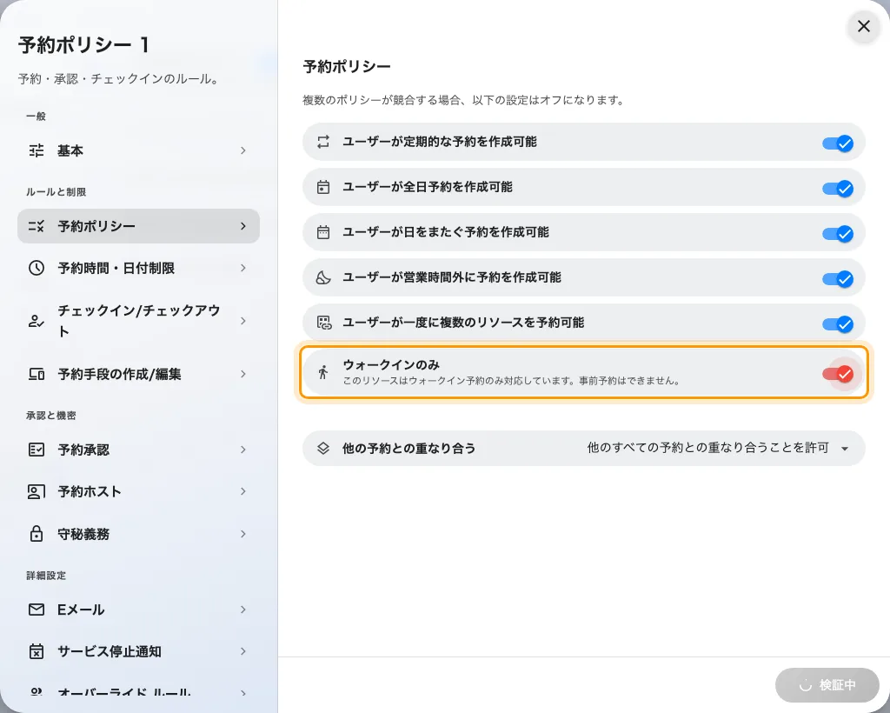Click the calendar-cancel icon beside サービス停止通知
This screenshot has width=890, height=713.
pos(37,651)
